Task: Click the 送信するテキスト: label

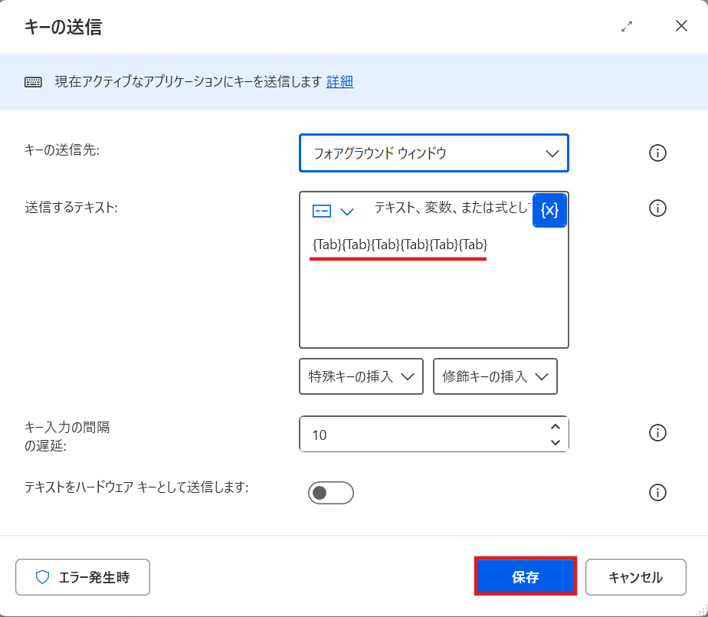Action: tap(71, 207)
